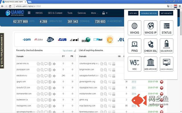182x113 pixels.
Task: Click the .cool domain zone logo
Action: tap(74, 40)
